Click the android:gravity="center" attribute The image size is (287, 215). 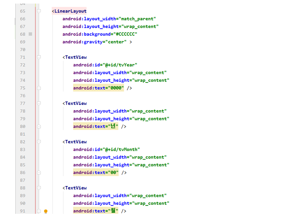click(x=94, y=42)
